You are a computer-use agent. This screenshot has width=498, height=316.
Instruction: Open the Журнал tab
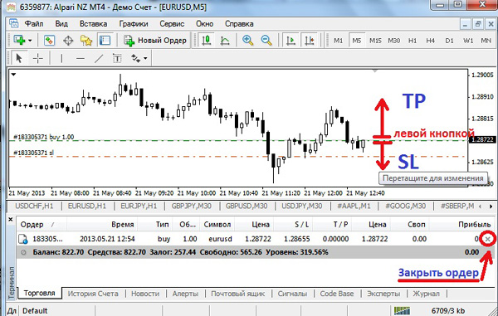point(426,294)
